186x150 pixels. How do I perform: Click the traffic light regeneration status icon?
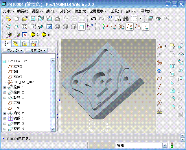172,145
